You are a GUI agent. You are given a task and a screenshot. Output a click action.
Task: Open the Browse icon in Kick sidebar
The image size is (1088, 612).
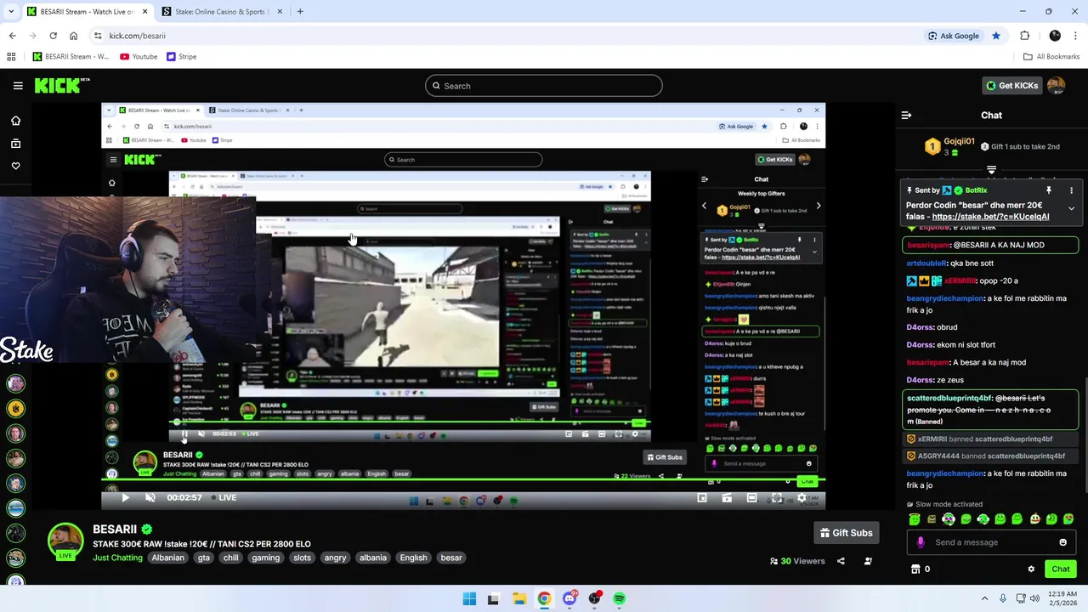(x=15, y=144)
